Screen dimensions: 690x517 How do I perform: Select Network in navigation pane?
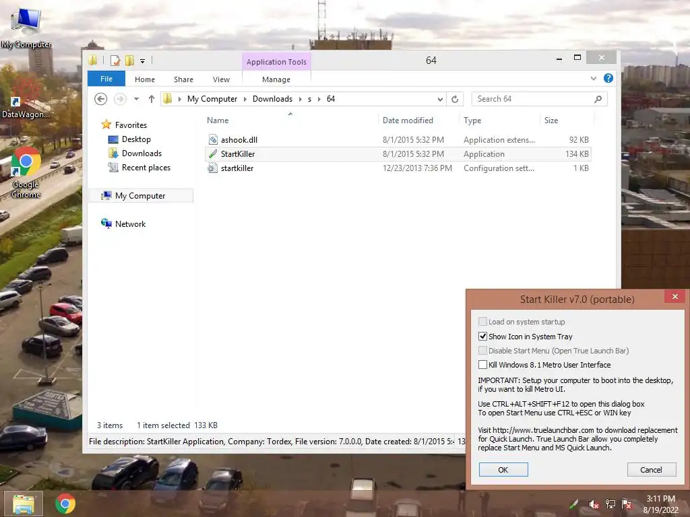click(x=130, y=223)
